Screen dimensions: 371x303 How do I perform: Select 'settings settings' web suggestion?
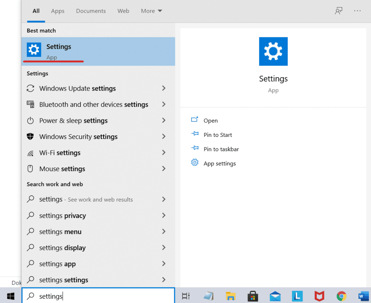click(x=98, y=279)
